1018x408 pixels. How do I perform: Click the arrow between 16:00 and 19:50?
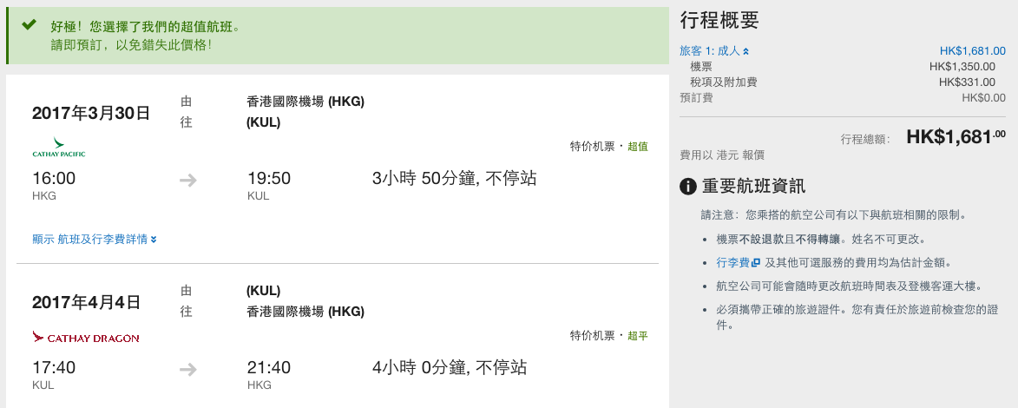(x=188, y=180)
